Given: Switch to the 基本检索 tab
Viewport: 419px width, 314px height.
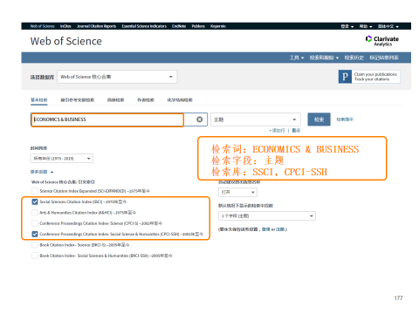Looking at the screenshot, I should point(39,100).
